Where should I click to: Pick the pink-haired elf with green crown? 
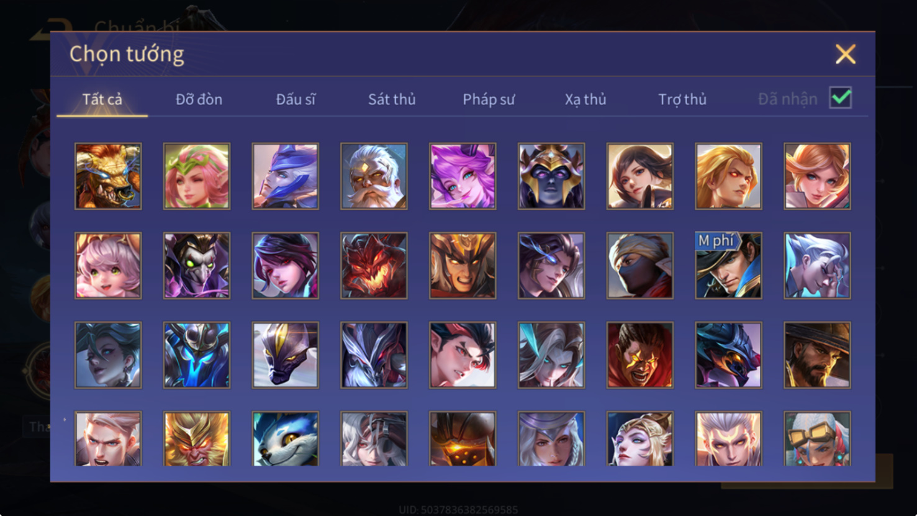[197, 176]
